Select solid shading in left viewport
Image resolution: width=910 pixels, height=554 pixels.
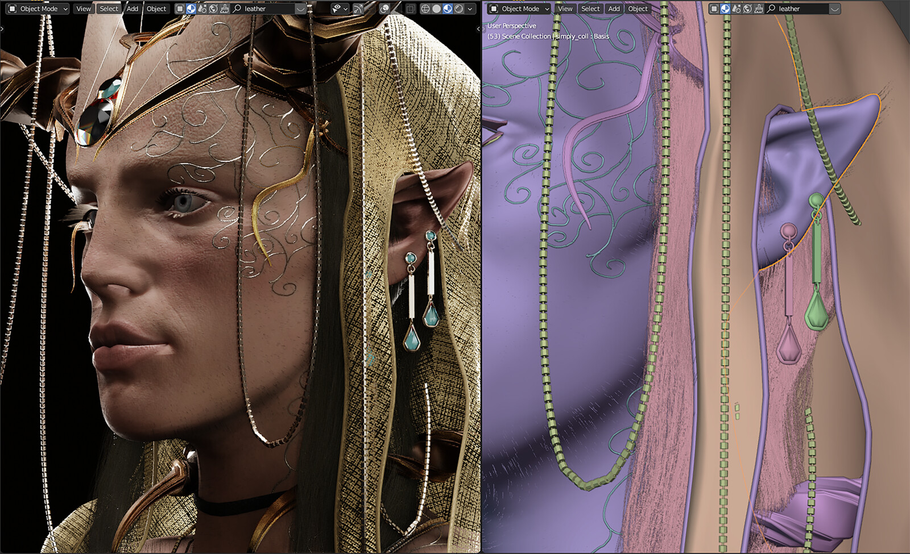(x=436, y=9)
